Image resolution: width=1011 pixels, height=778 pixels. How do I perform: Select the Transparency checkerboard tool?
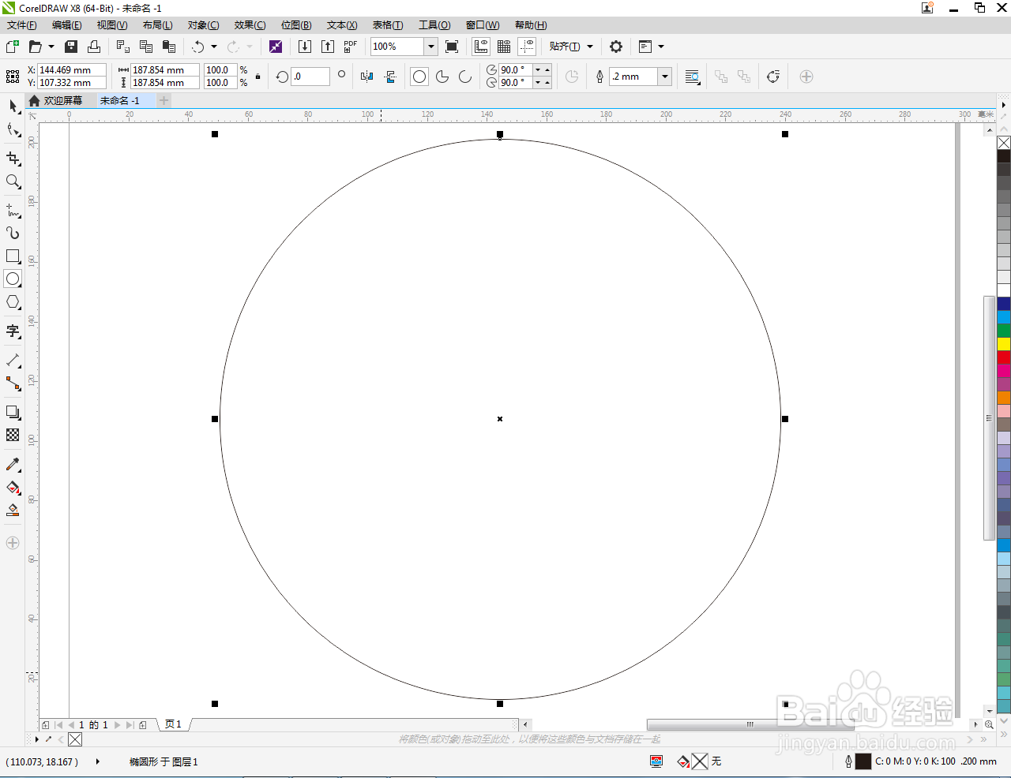pos(13,435)
